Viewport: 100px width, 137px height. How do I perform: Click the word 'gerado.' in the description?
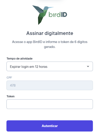(x=50, y=47)
